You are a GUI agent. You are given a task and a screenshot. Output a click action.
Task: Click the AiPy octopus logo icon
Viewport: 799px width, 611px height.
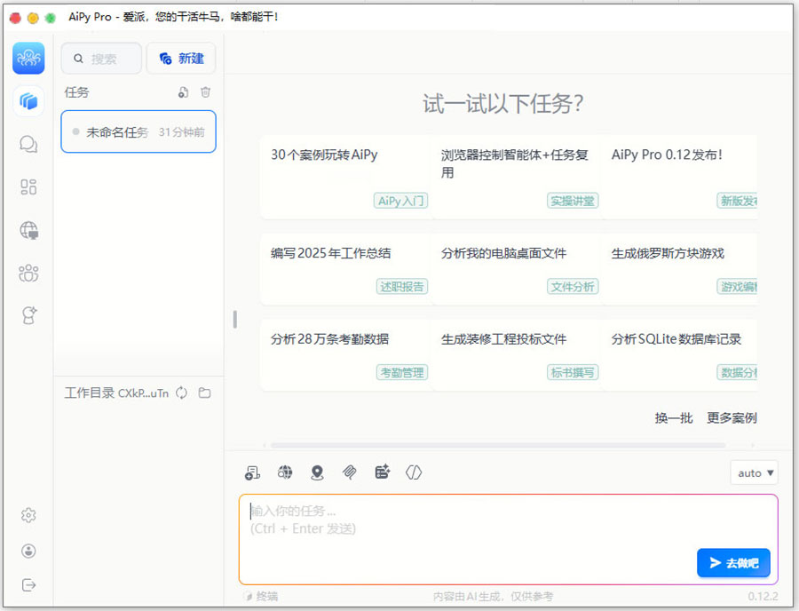click(28, 58)
